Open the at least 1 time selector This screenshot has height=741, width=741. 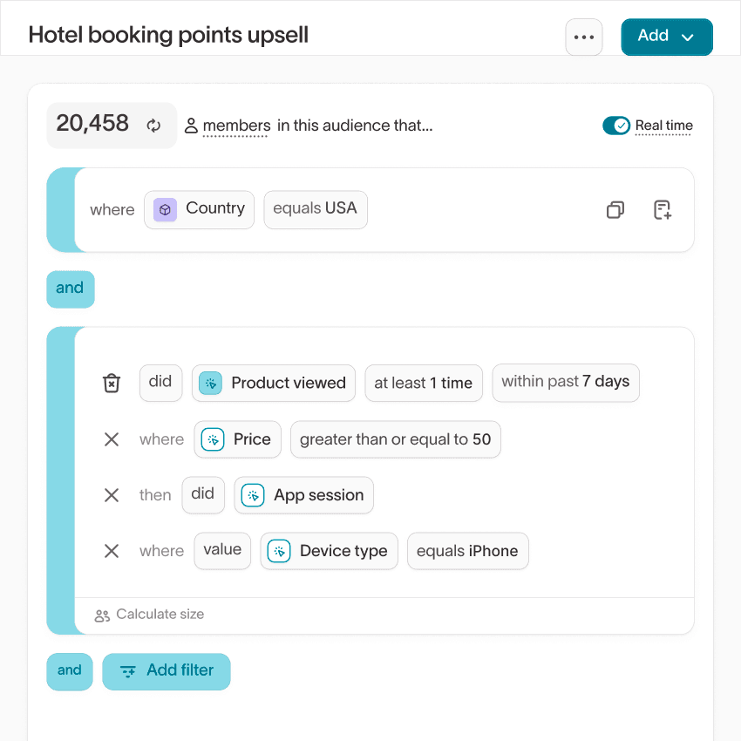coord(424,383)
